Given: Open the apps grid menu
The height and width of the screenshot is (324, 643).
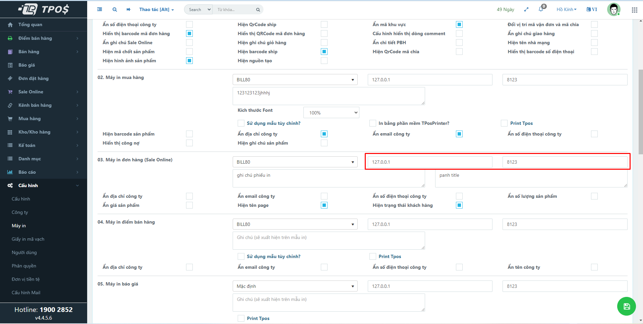Looking at the screenshot, I should (634, 10).
